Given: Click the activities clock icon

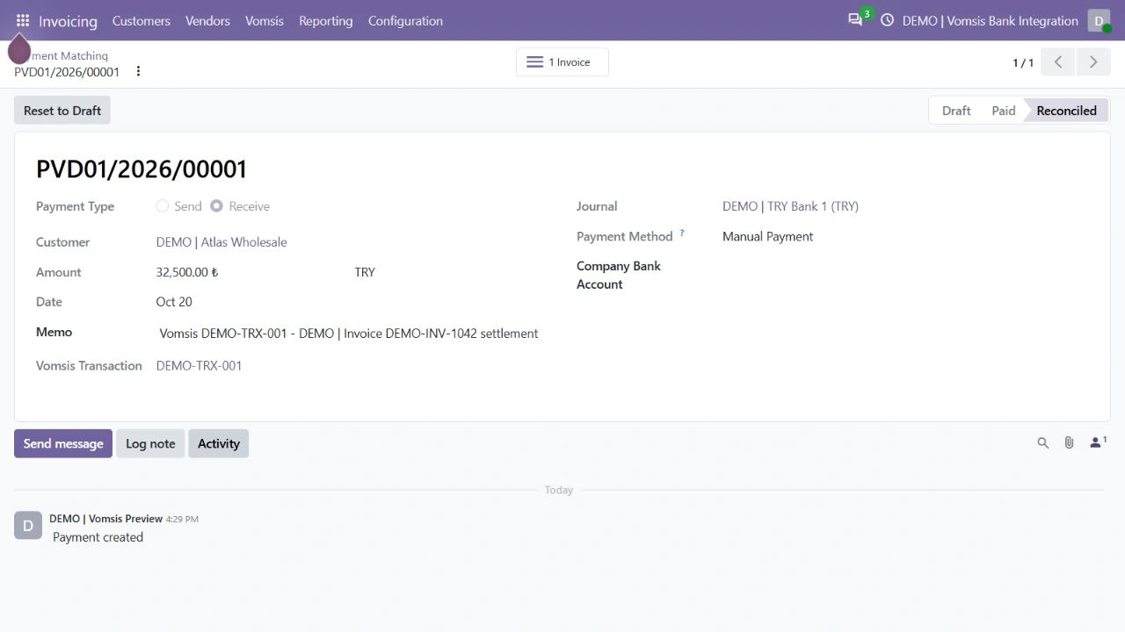Looking at the screenshot, I should (x=887, y=20).
